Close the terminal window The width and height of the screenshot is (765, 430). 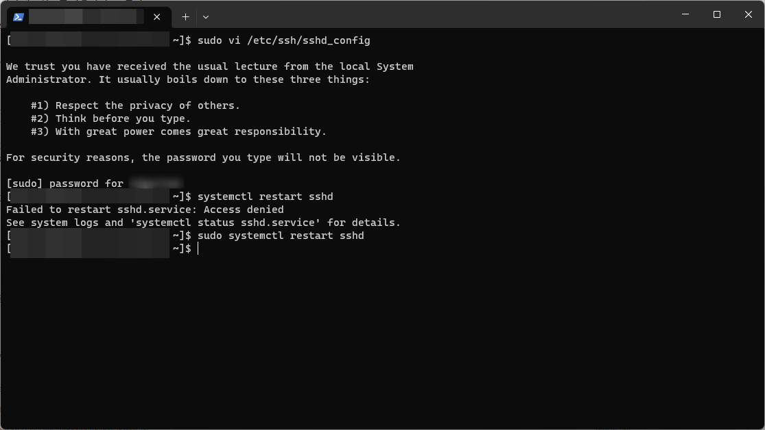point(749,14)
